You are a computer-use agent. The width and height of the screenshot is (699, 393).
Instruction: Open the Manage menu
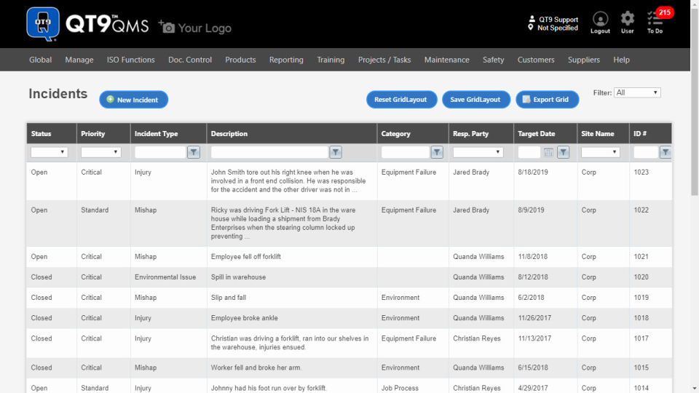79,60
